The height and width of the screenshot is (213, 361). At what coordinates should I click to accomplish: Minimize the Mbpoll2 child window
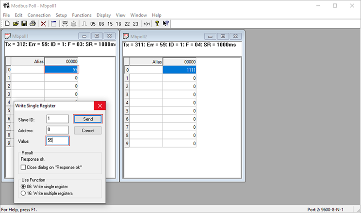(210, 36)
